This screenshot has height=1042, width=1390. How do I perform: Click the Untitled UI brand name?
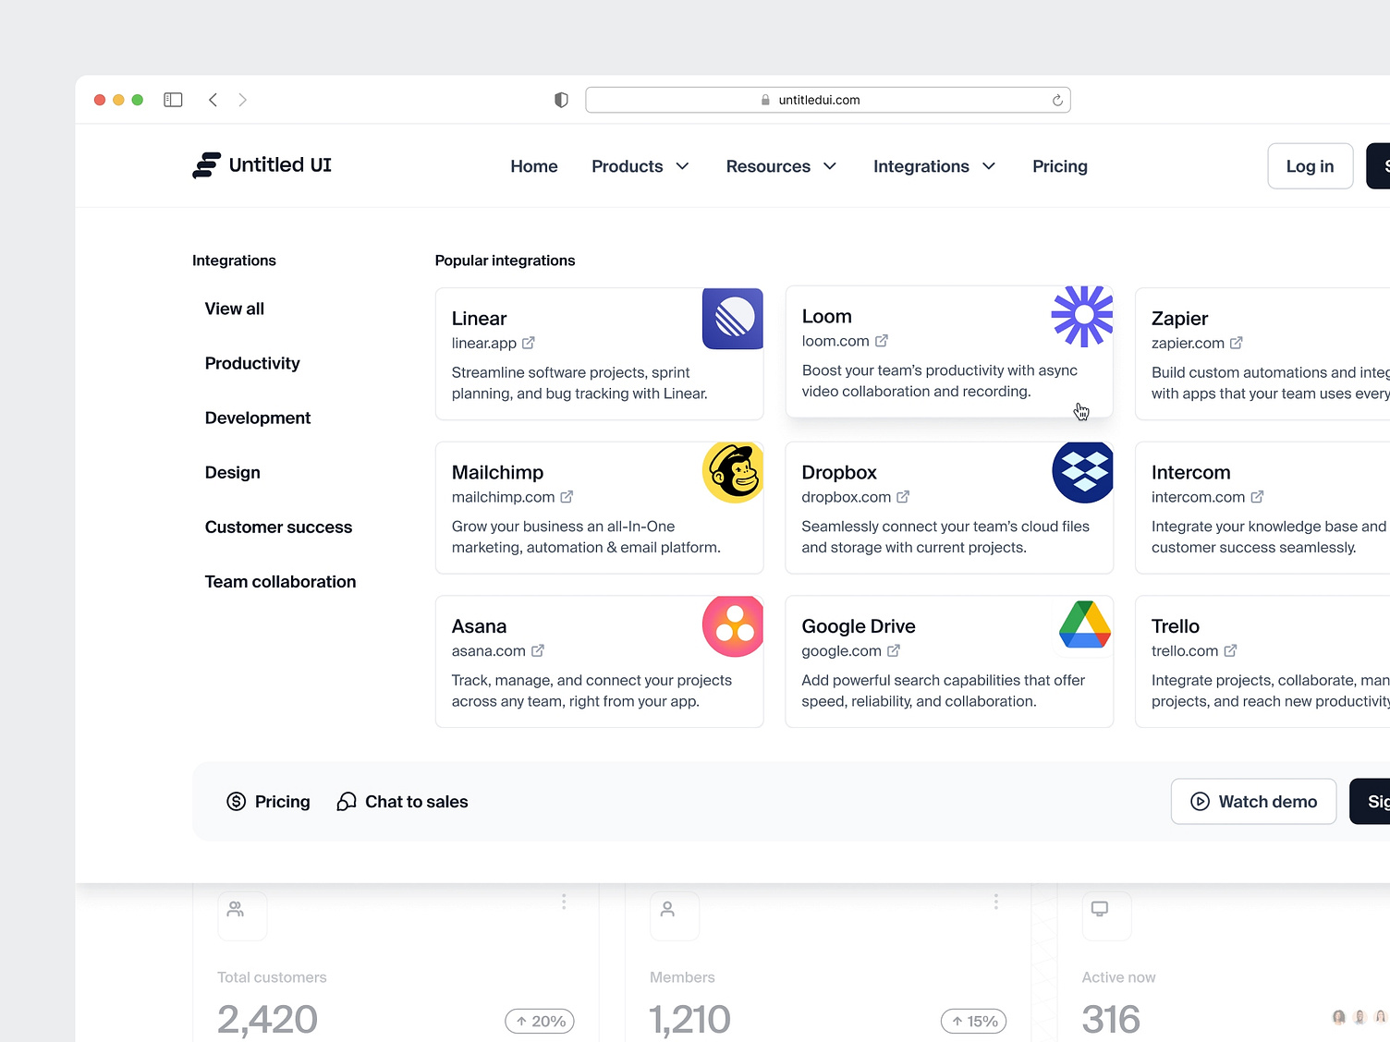tap(280, 165)
